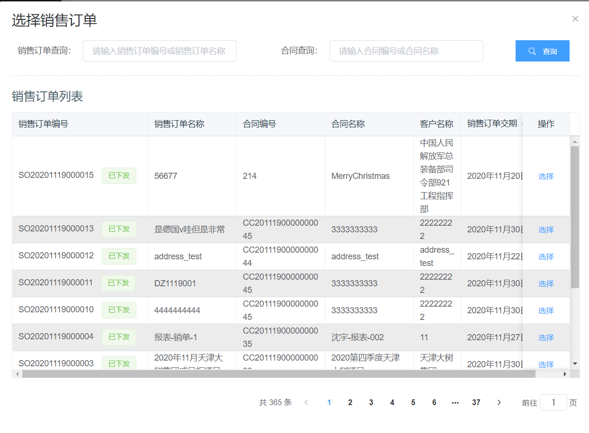Click horizontal scrollbar left arrow
589x433 pixels.
pyautogui.click(x=18, y=374)
